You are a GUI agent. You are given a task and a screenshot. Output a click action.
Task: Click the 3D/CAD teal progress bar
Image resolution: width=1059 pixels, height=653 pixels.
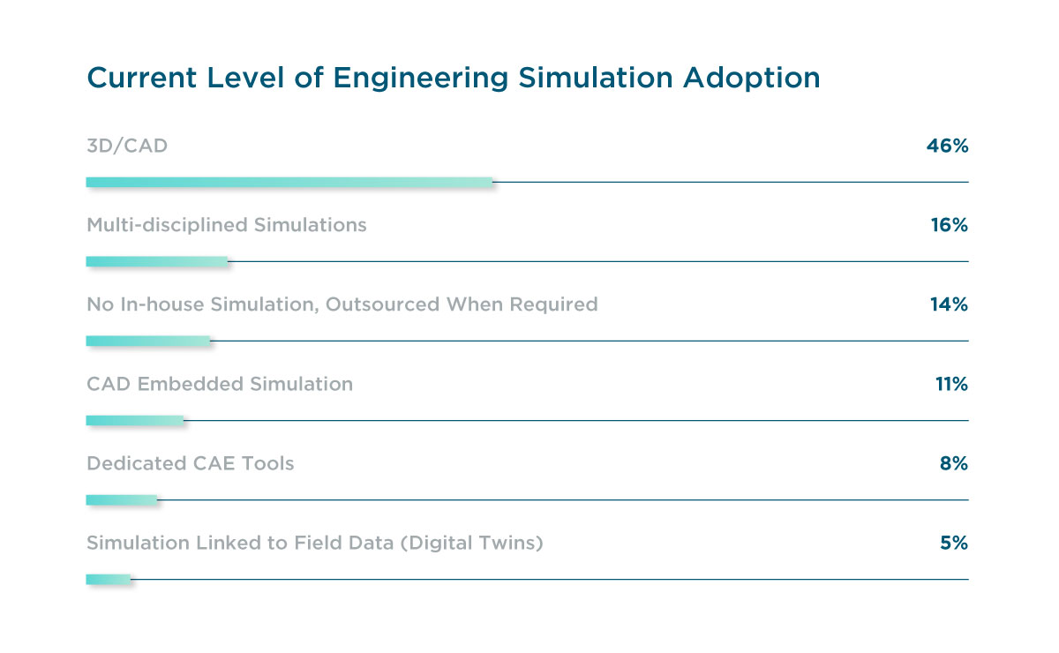coord(289,182)
